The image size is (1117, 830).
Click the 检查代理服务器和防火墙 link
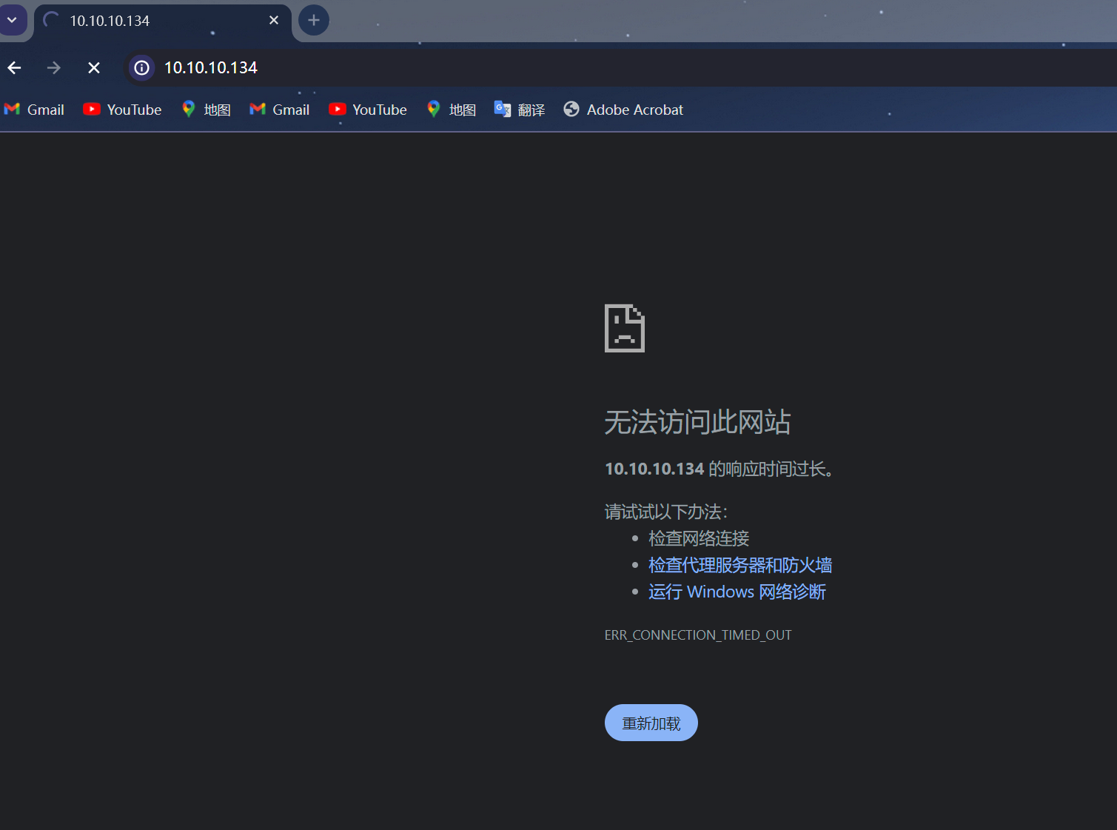(x=740, y=565)
